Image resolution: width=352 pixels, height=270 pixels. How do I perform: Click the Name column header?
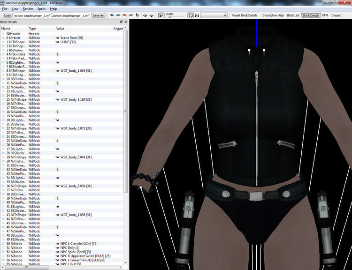[14, 29]
